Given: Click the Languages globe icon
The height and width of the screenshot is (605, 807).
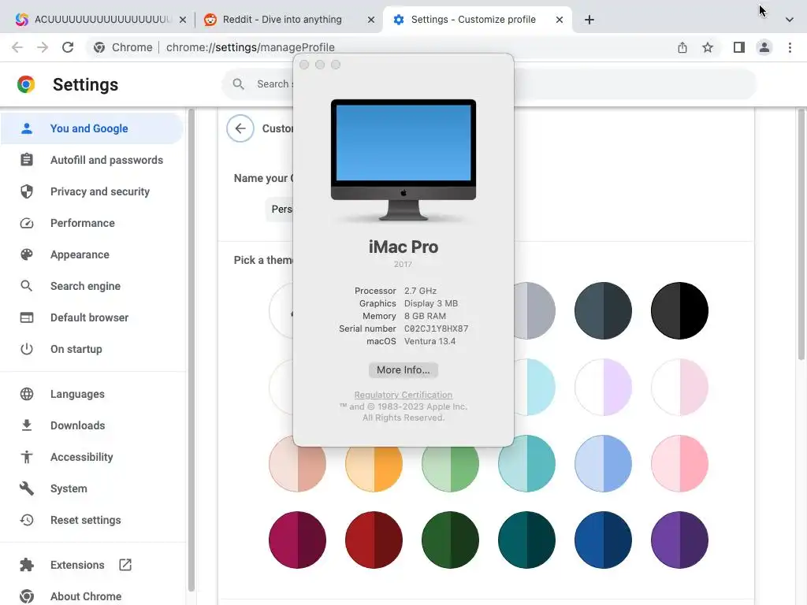Looking at the screenshot, I should click(x=27, y=394).
